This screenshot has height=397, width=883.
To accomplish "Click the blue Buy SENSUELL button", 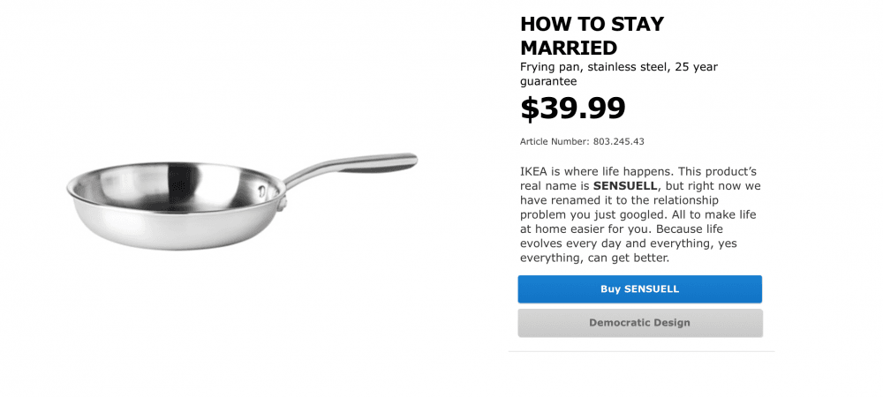I will click(639, 289).
